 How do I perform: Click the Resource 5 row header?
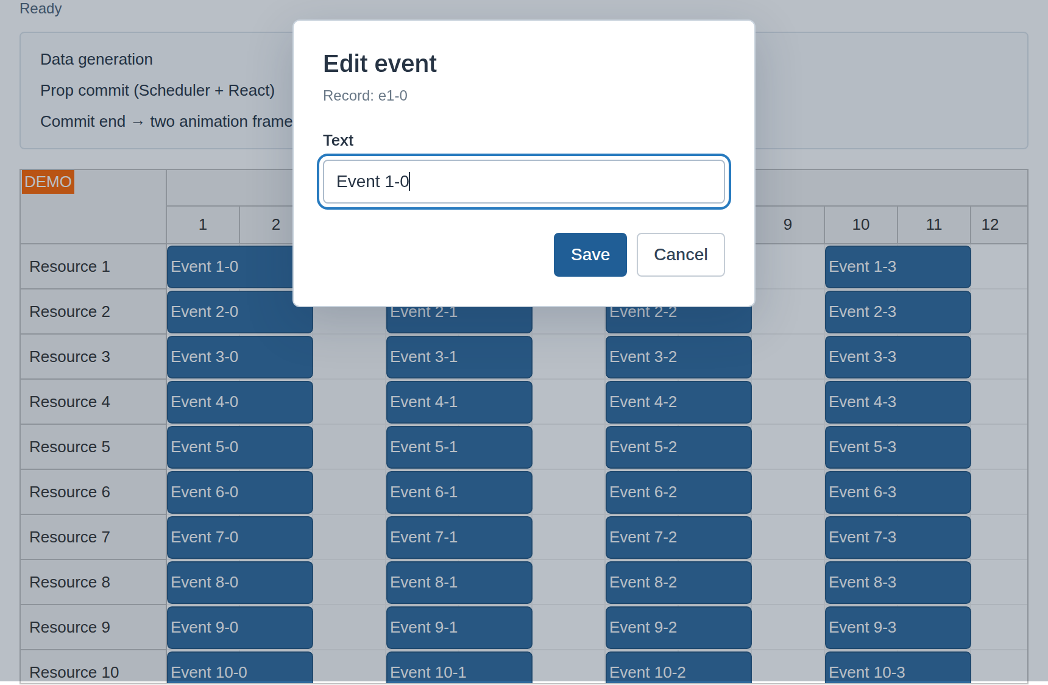pyautogui.click(x=93, y=447)
